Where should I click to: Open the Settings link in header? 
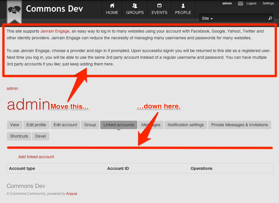tap(268, 3)
